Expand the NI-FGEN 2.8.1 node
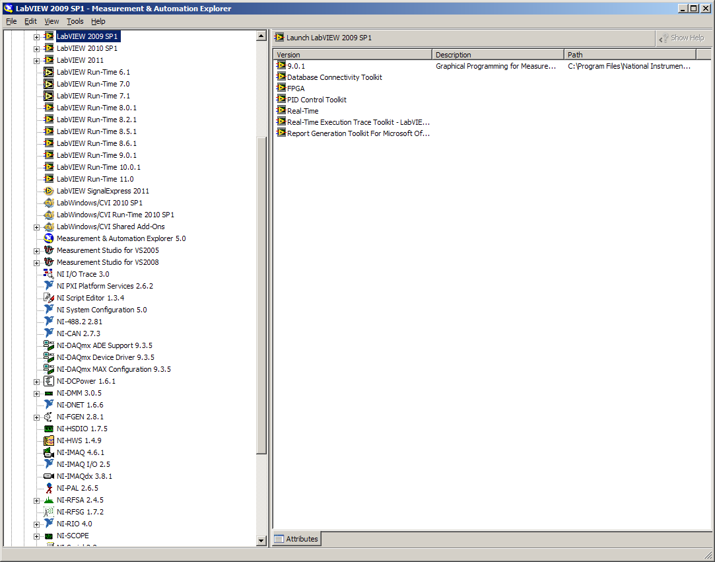The width and height of the screenshot is (715, 562). [36, 417]
